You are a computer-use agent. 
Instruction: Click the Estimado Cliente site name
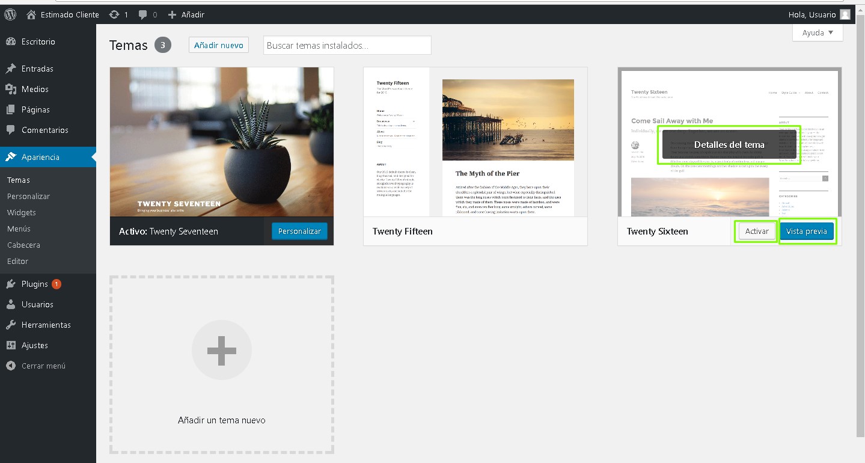70,14
